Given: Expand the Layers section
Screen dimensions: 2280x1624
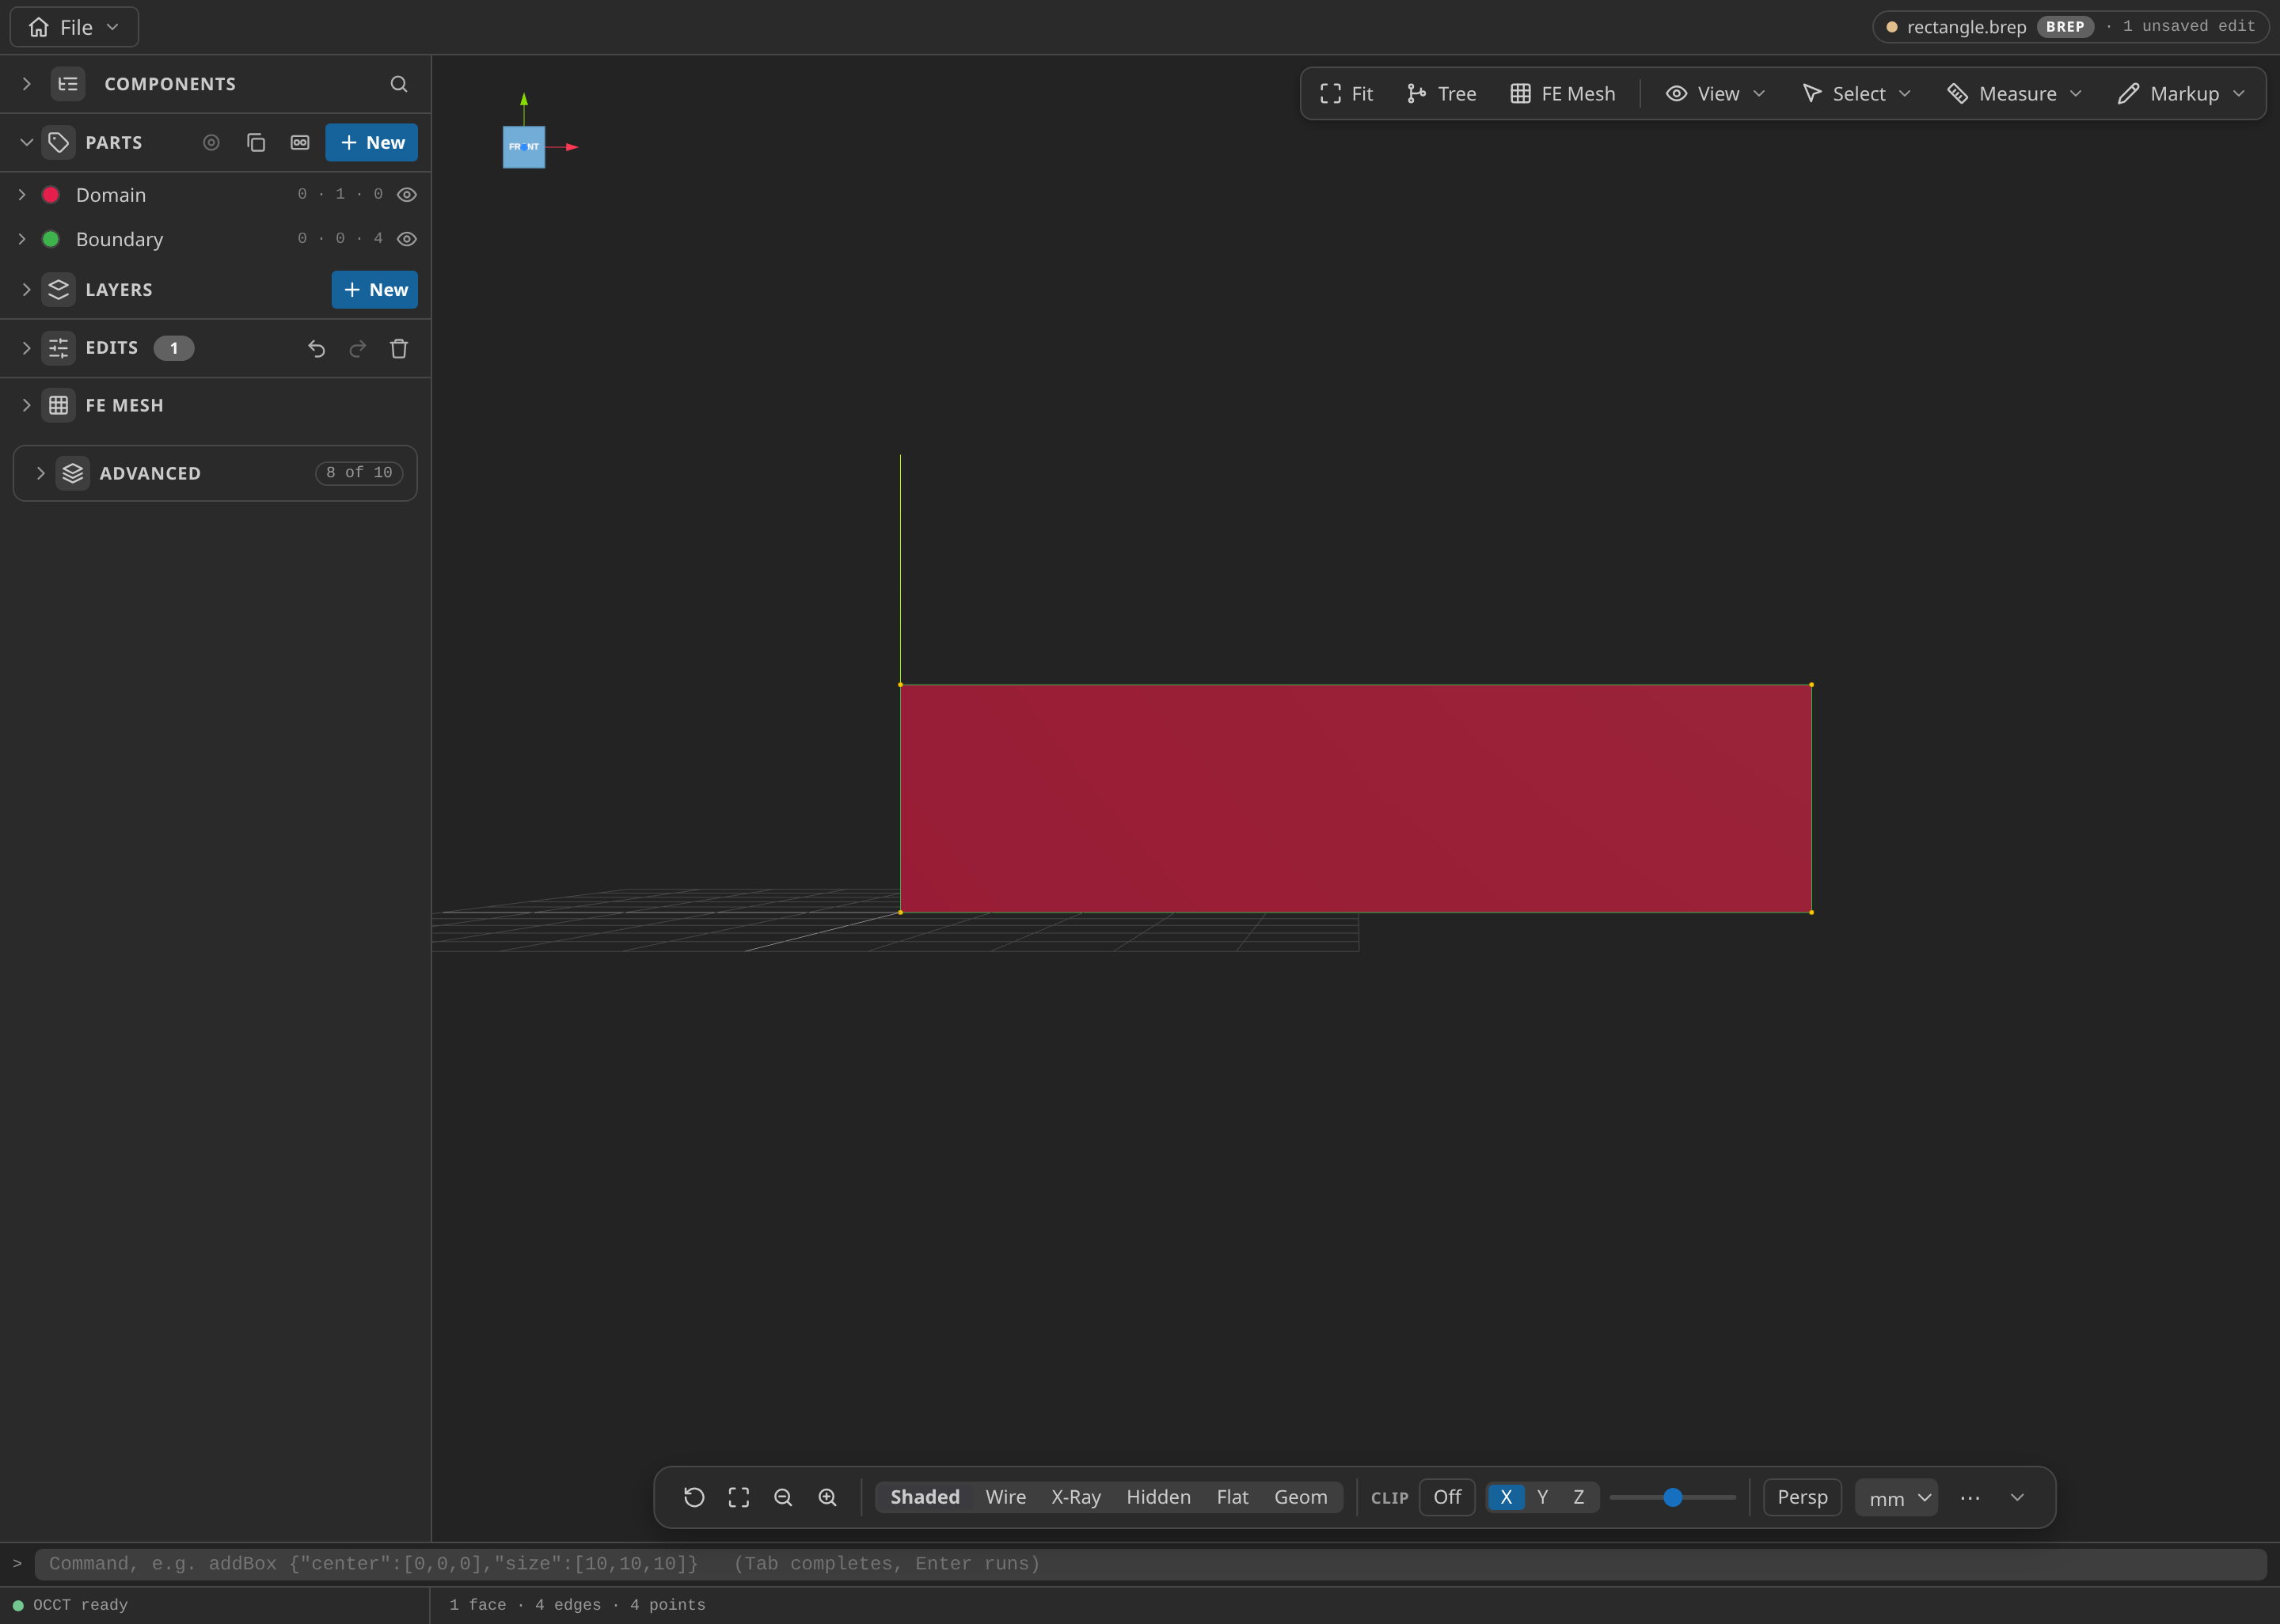Looking at the screenshot, I should (26, 289).
